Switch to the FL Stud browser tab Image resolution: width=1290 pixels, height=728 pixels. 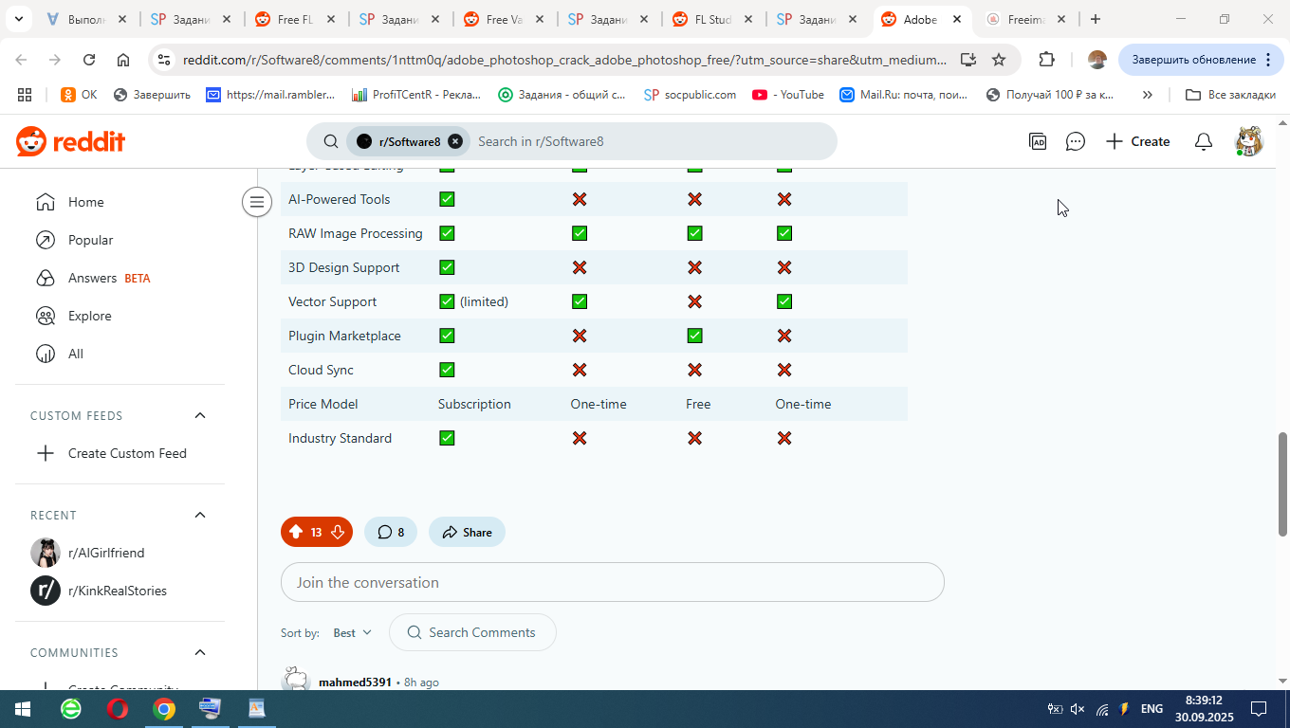tap(714, 19)
